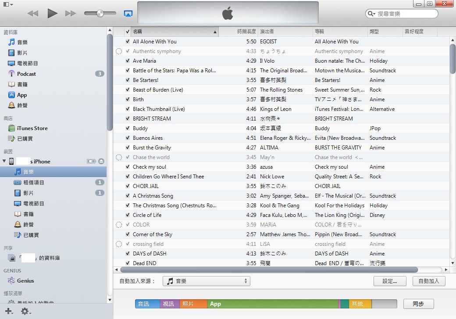Open the Podcast library section
The width and height of the screenshot is (456, 319).
click(x=22, y=74)
